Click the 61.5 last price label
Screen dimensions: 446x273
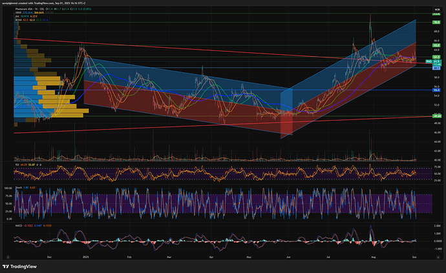pos(436,61)
